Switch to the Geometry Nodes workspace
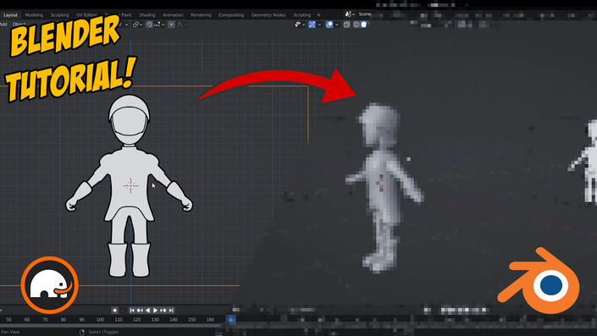597x336 pixels. tap(268, 15)
